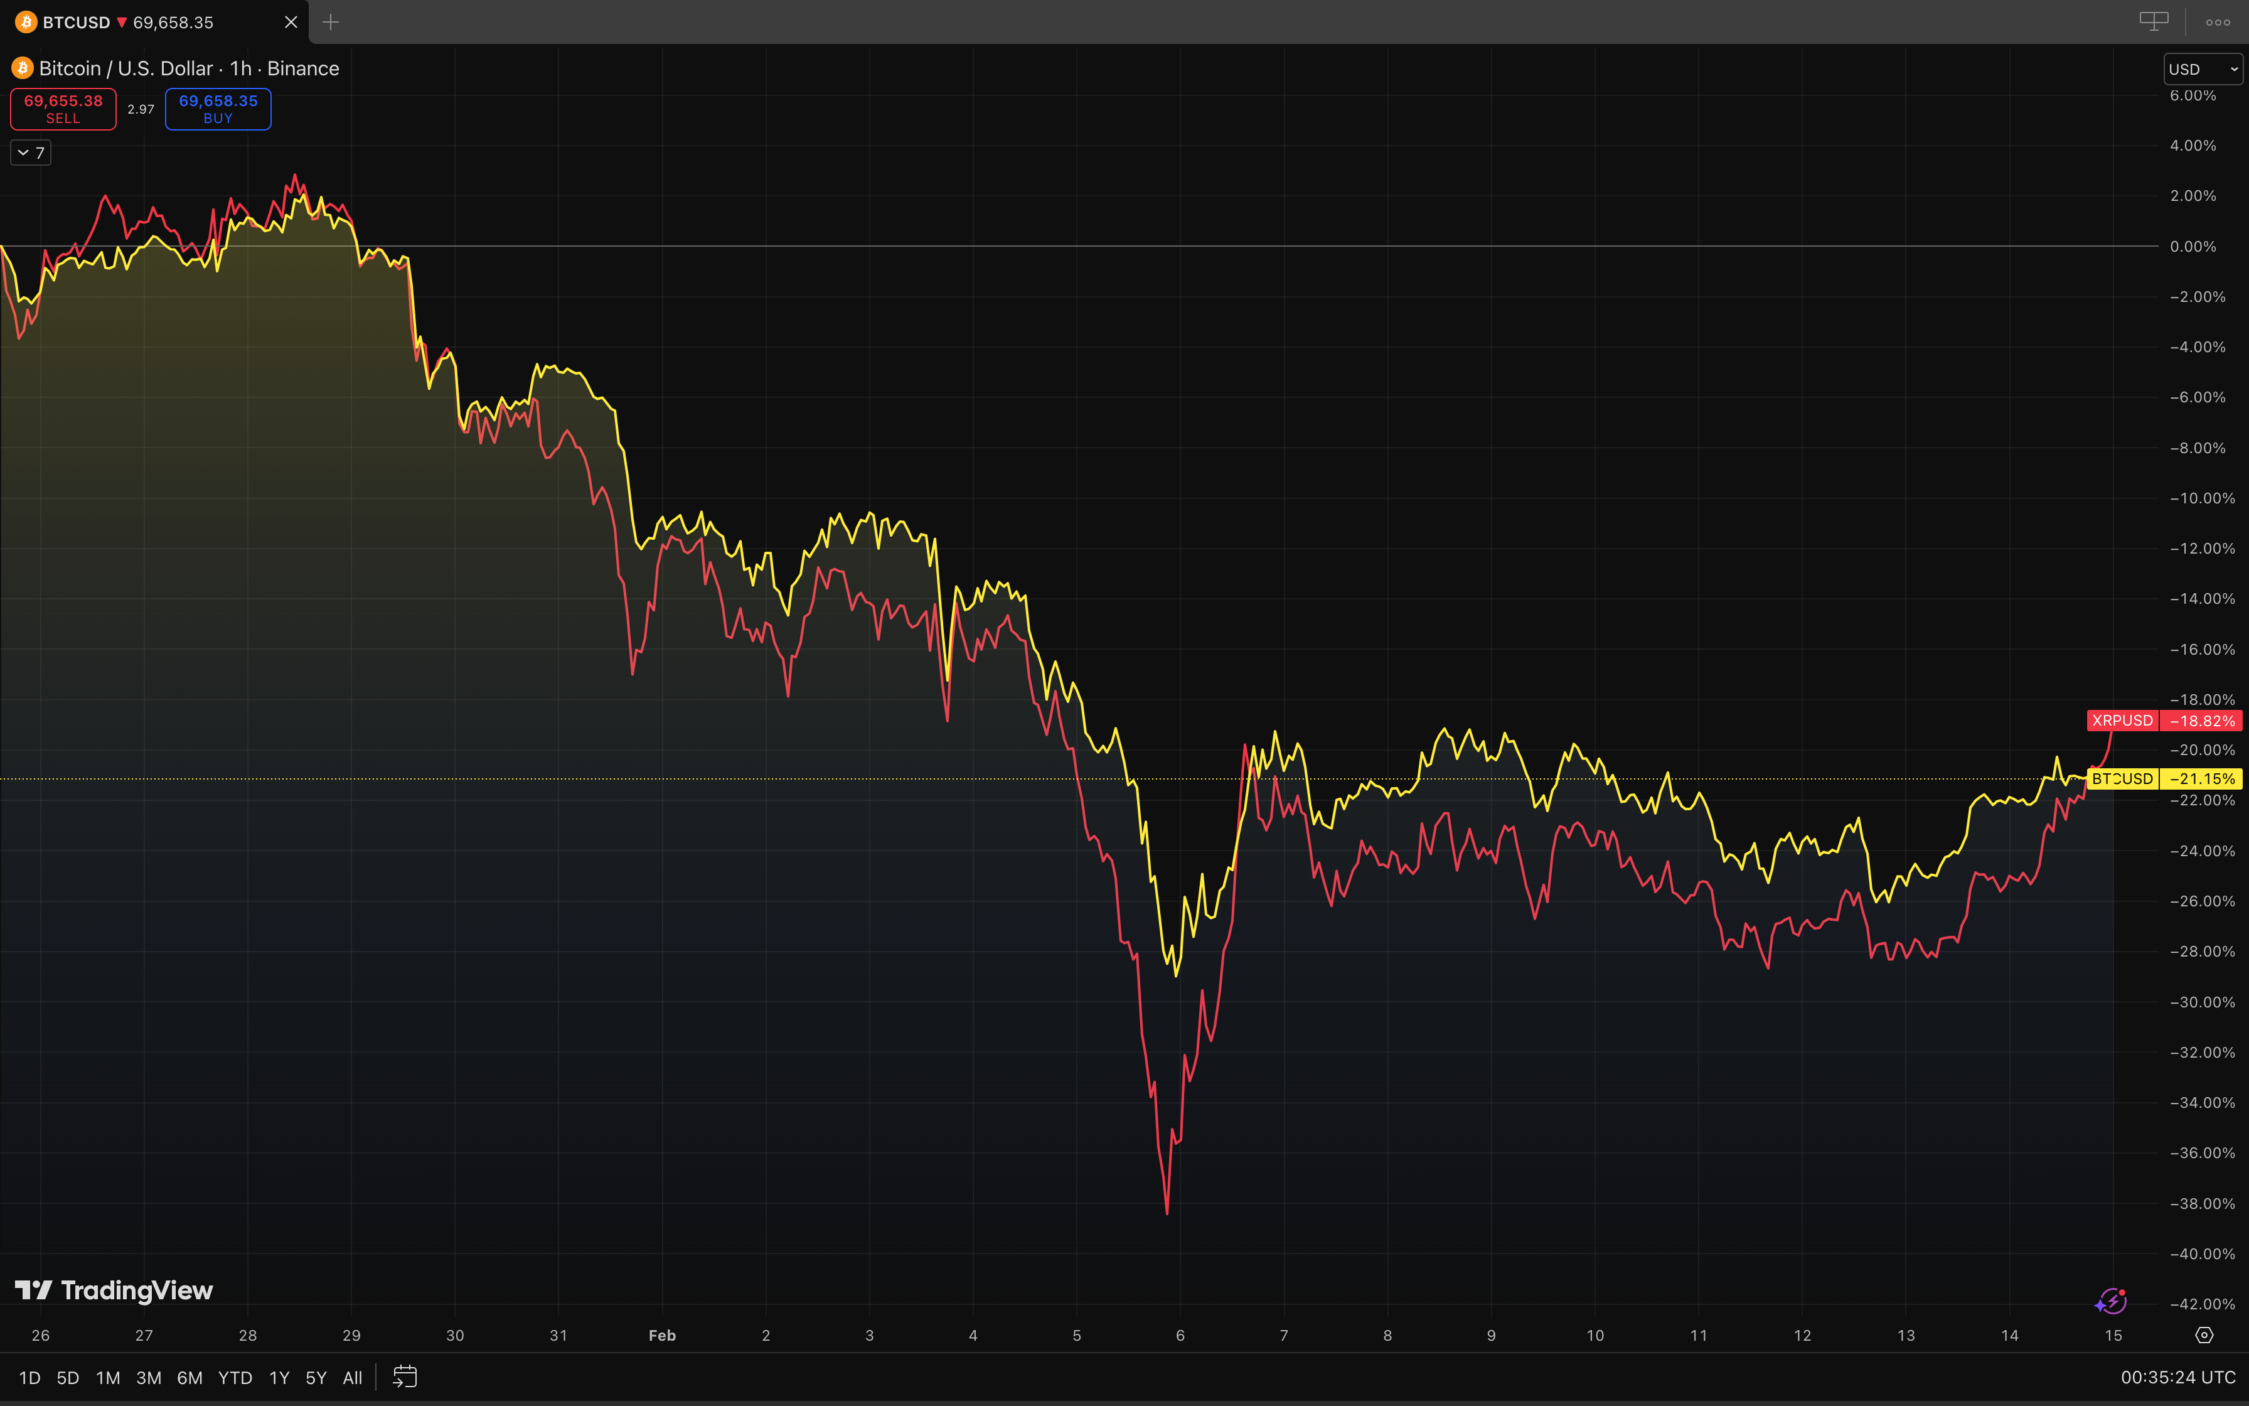Select the YTD range option

tap(235, 1378)
